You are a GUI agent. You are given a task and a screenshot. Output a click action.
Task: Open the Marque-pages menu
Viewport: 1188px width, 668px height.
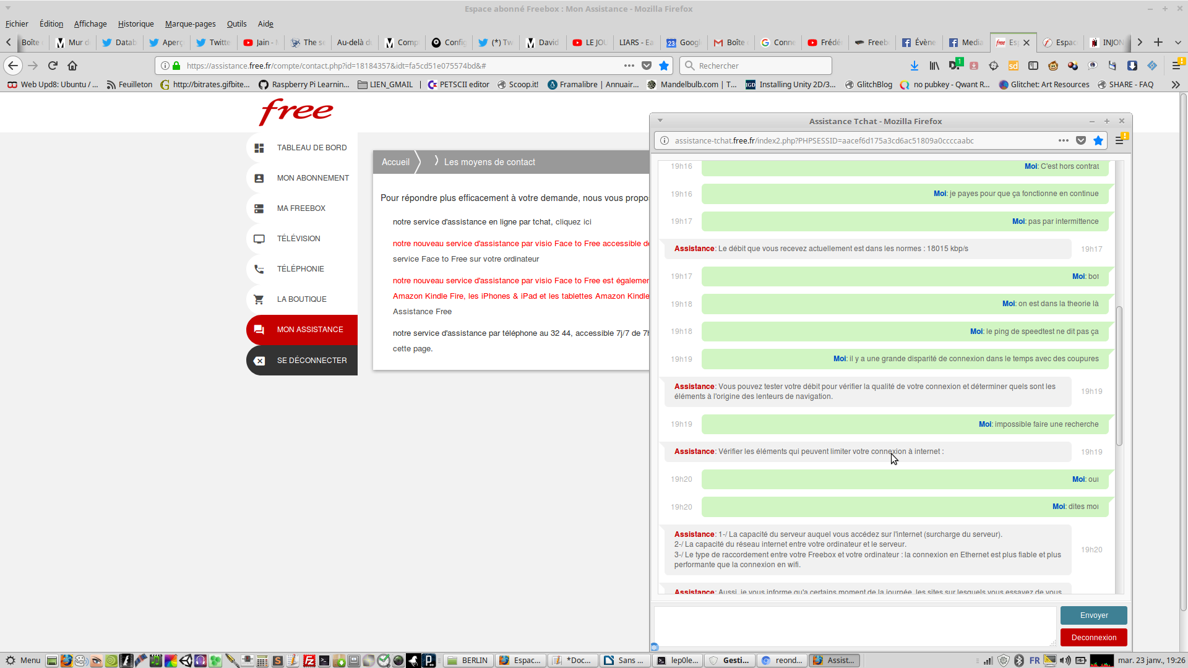pos(190,24)
